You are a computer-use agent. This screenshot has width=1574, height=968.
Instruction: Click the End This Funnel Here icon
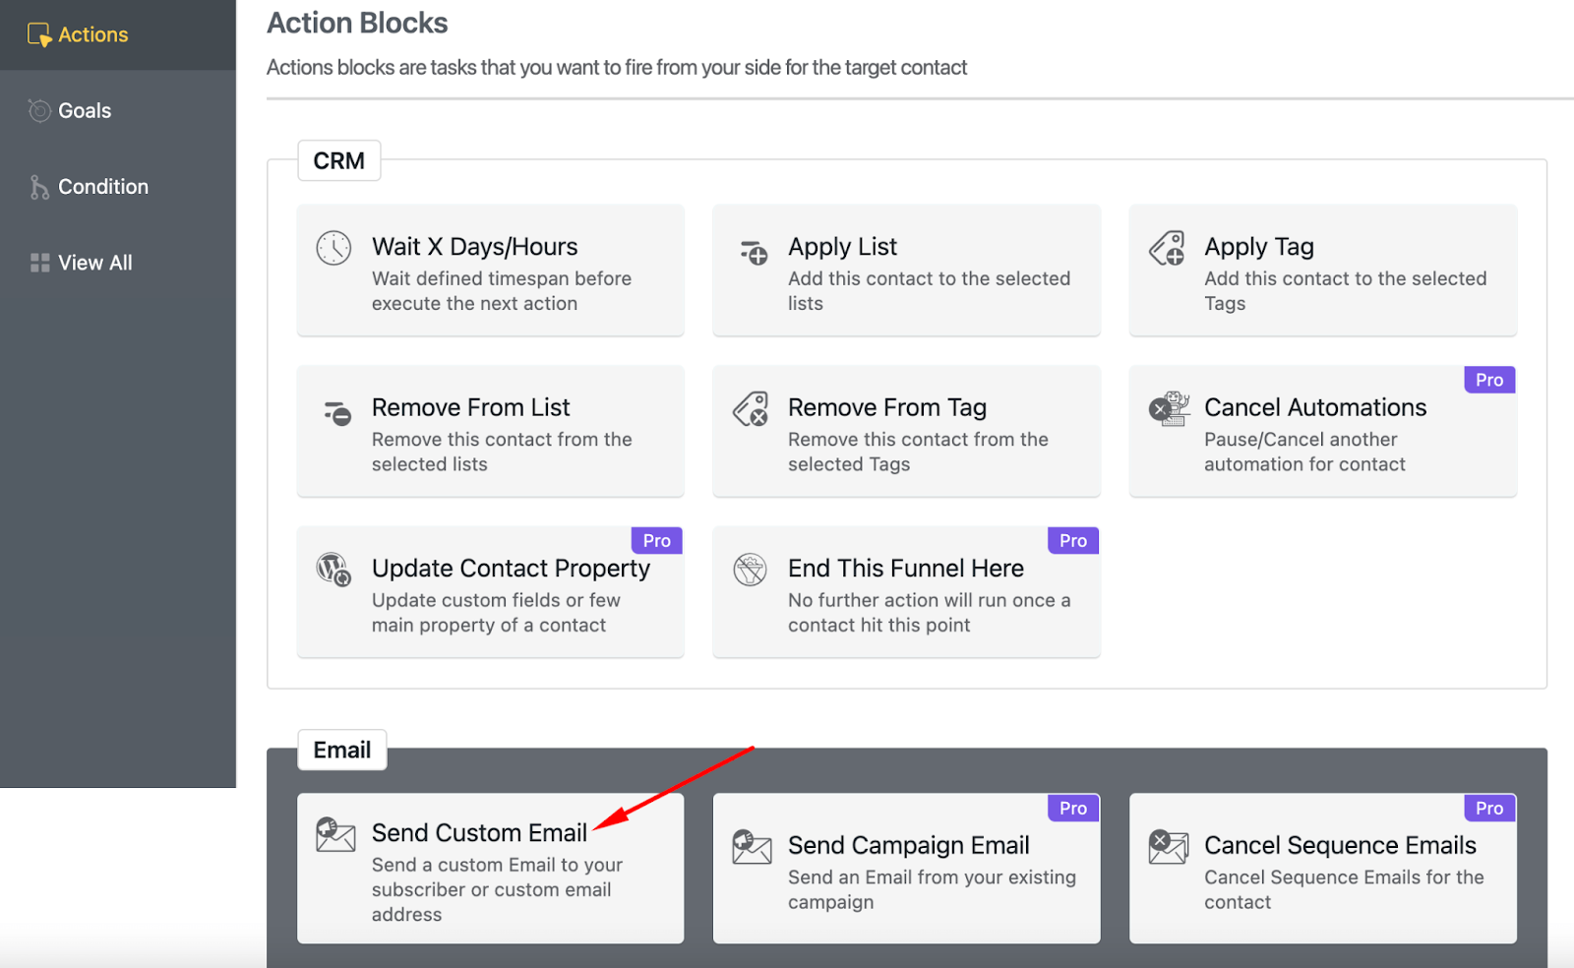click(750, 570)
